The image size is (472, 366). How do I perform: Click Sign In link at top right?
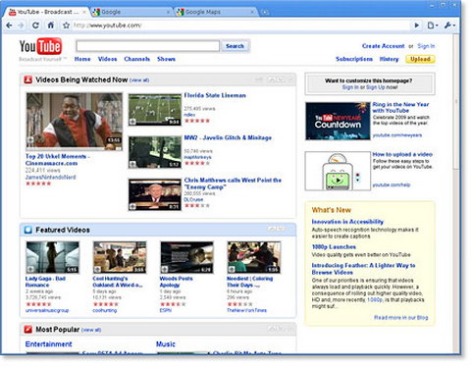[x=426, y=46]
